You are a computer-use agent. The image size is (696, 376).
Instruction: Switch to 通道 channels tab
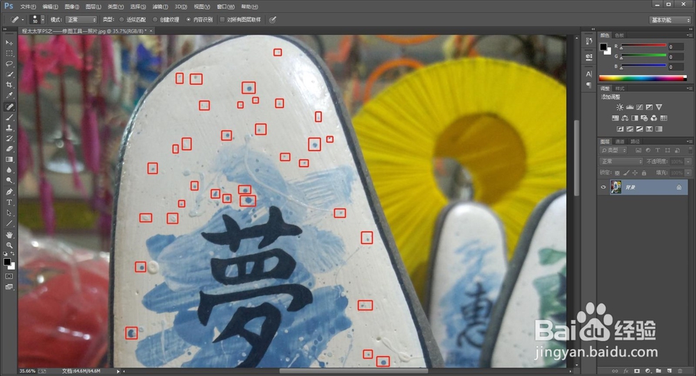coord(619,142)
